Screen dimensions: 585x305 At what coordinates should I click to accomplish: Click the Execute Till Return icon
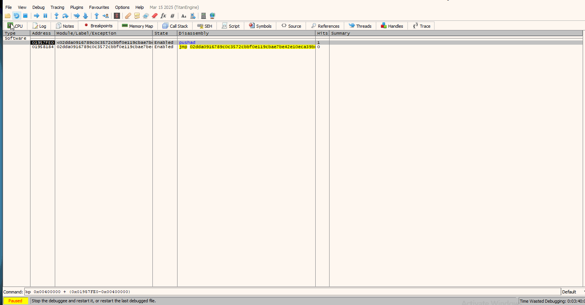pyautogui.click(x=97, y=16)
